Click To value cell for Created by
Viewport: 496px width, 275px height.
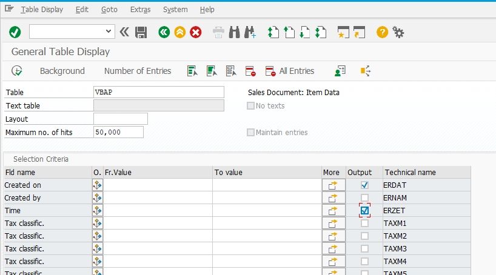click(x=267, y=197)
